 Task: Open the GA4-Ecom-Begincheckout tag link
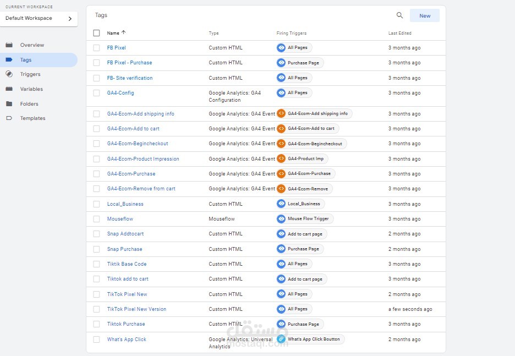point(138,144)
